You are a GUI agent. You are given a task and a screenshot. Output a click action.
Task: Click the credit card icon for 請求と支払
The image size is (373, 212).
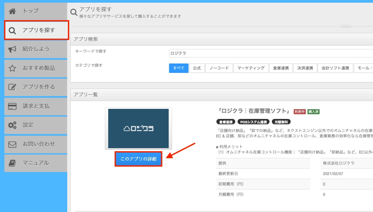[12, 106]
